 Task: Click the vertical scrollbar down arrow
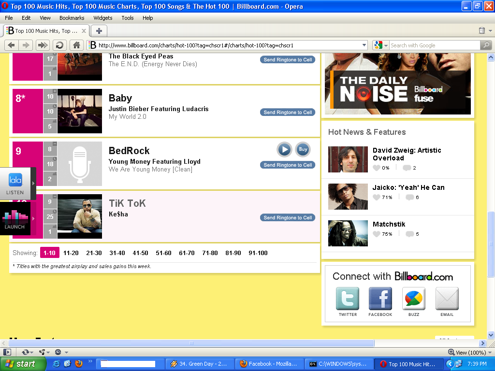(491, 335)
